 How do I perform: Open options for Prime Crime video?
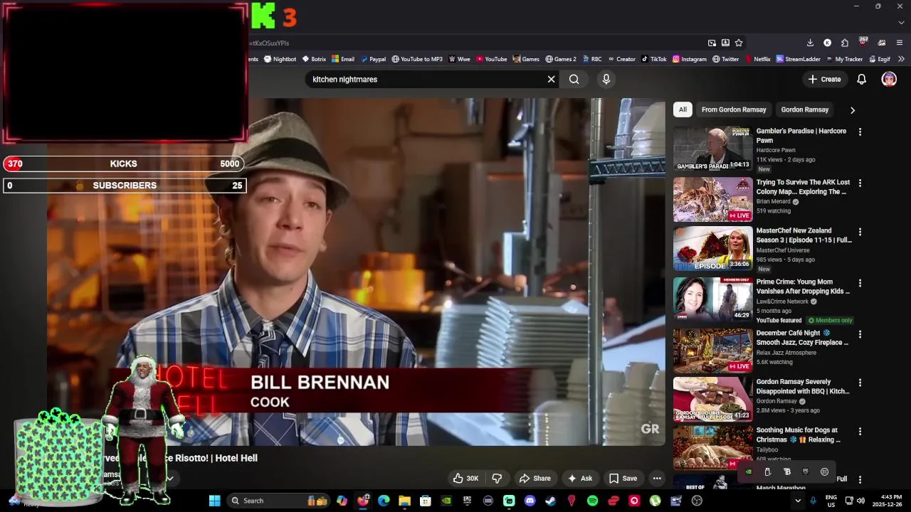click(860, 283)
